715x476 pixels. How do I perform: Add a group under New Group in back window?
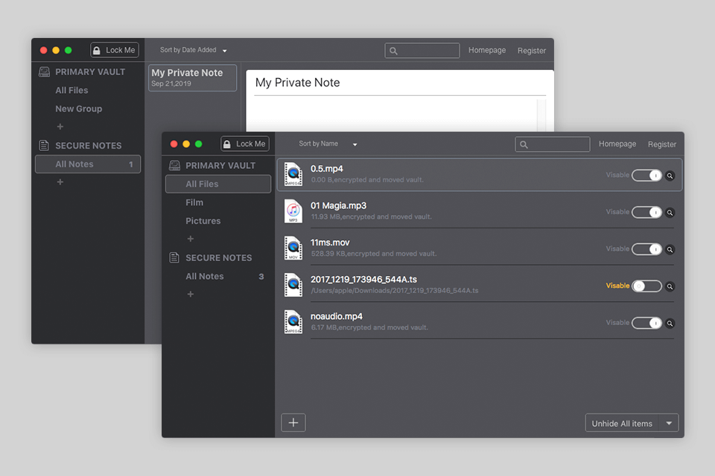click(60, 126)
